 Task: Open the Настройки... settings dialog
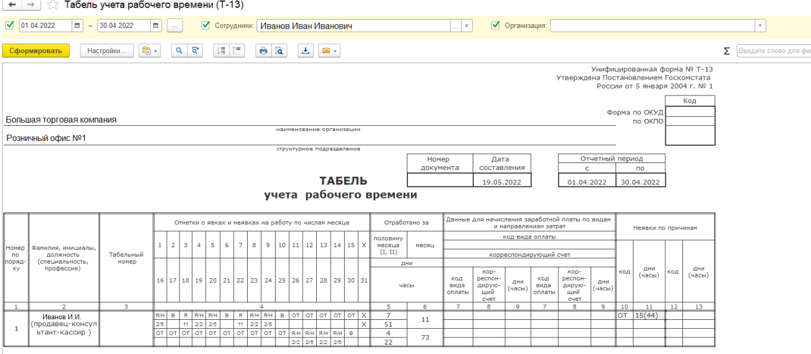tap(106, 51)
